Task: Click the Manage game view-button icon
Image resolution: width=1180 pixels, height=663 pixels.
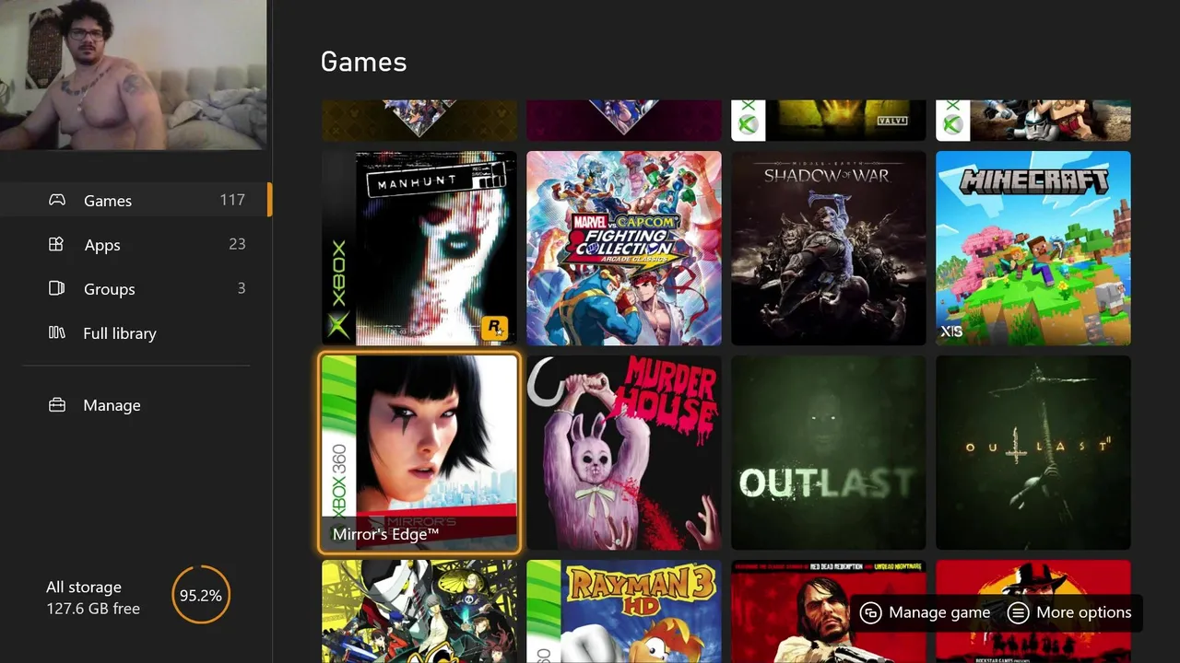Action: click(x=870, y=612)
